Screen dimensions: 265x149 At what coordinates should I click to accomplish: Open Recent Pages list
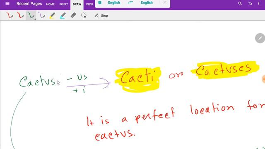pyautogui.click(x=29, y=4)
